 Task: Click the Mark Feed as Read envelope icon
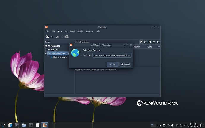tap(67, 37)
